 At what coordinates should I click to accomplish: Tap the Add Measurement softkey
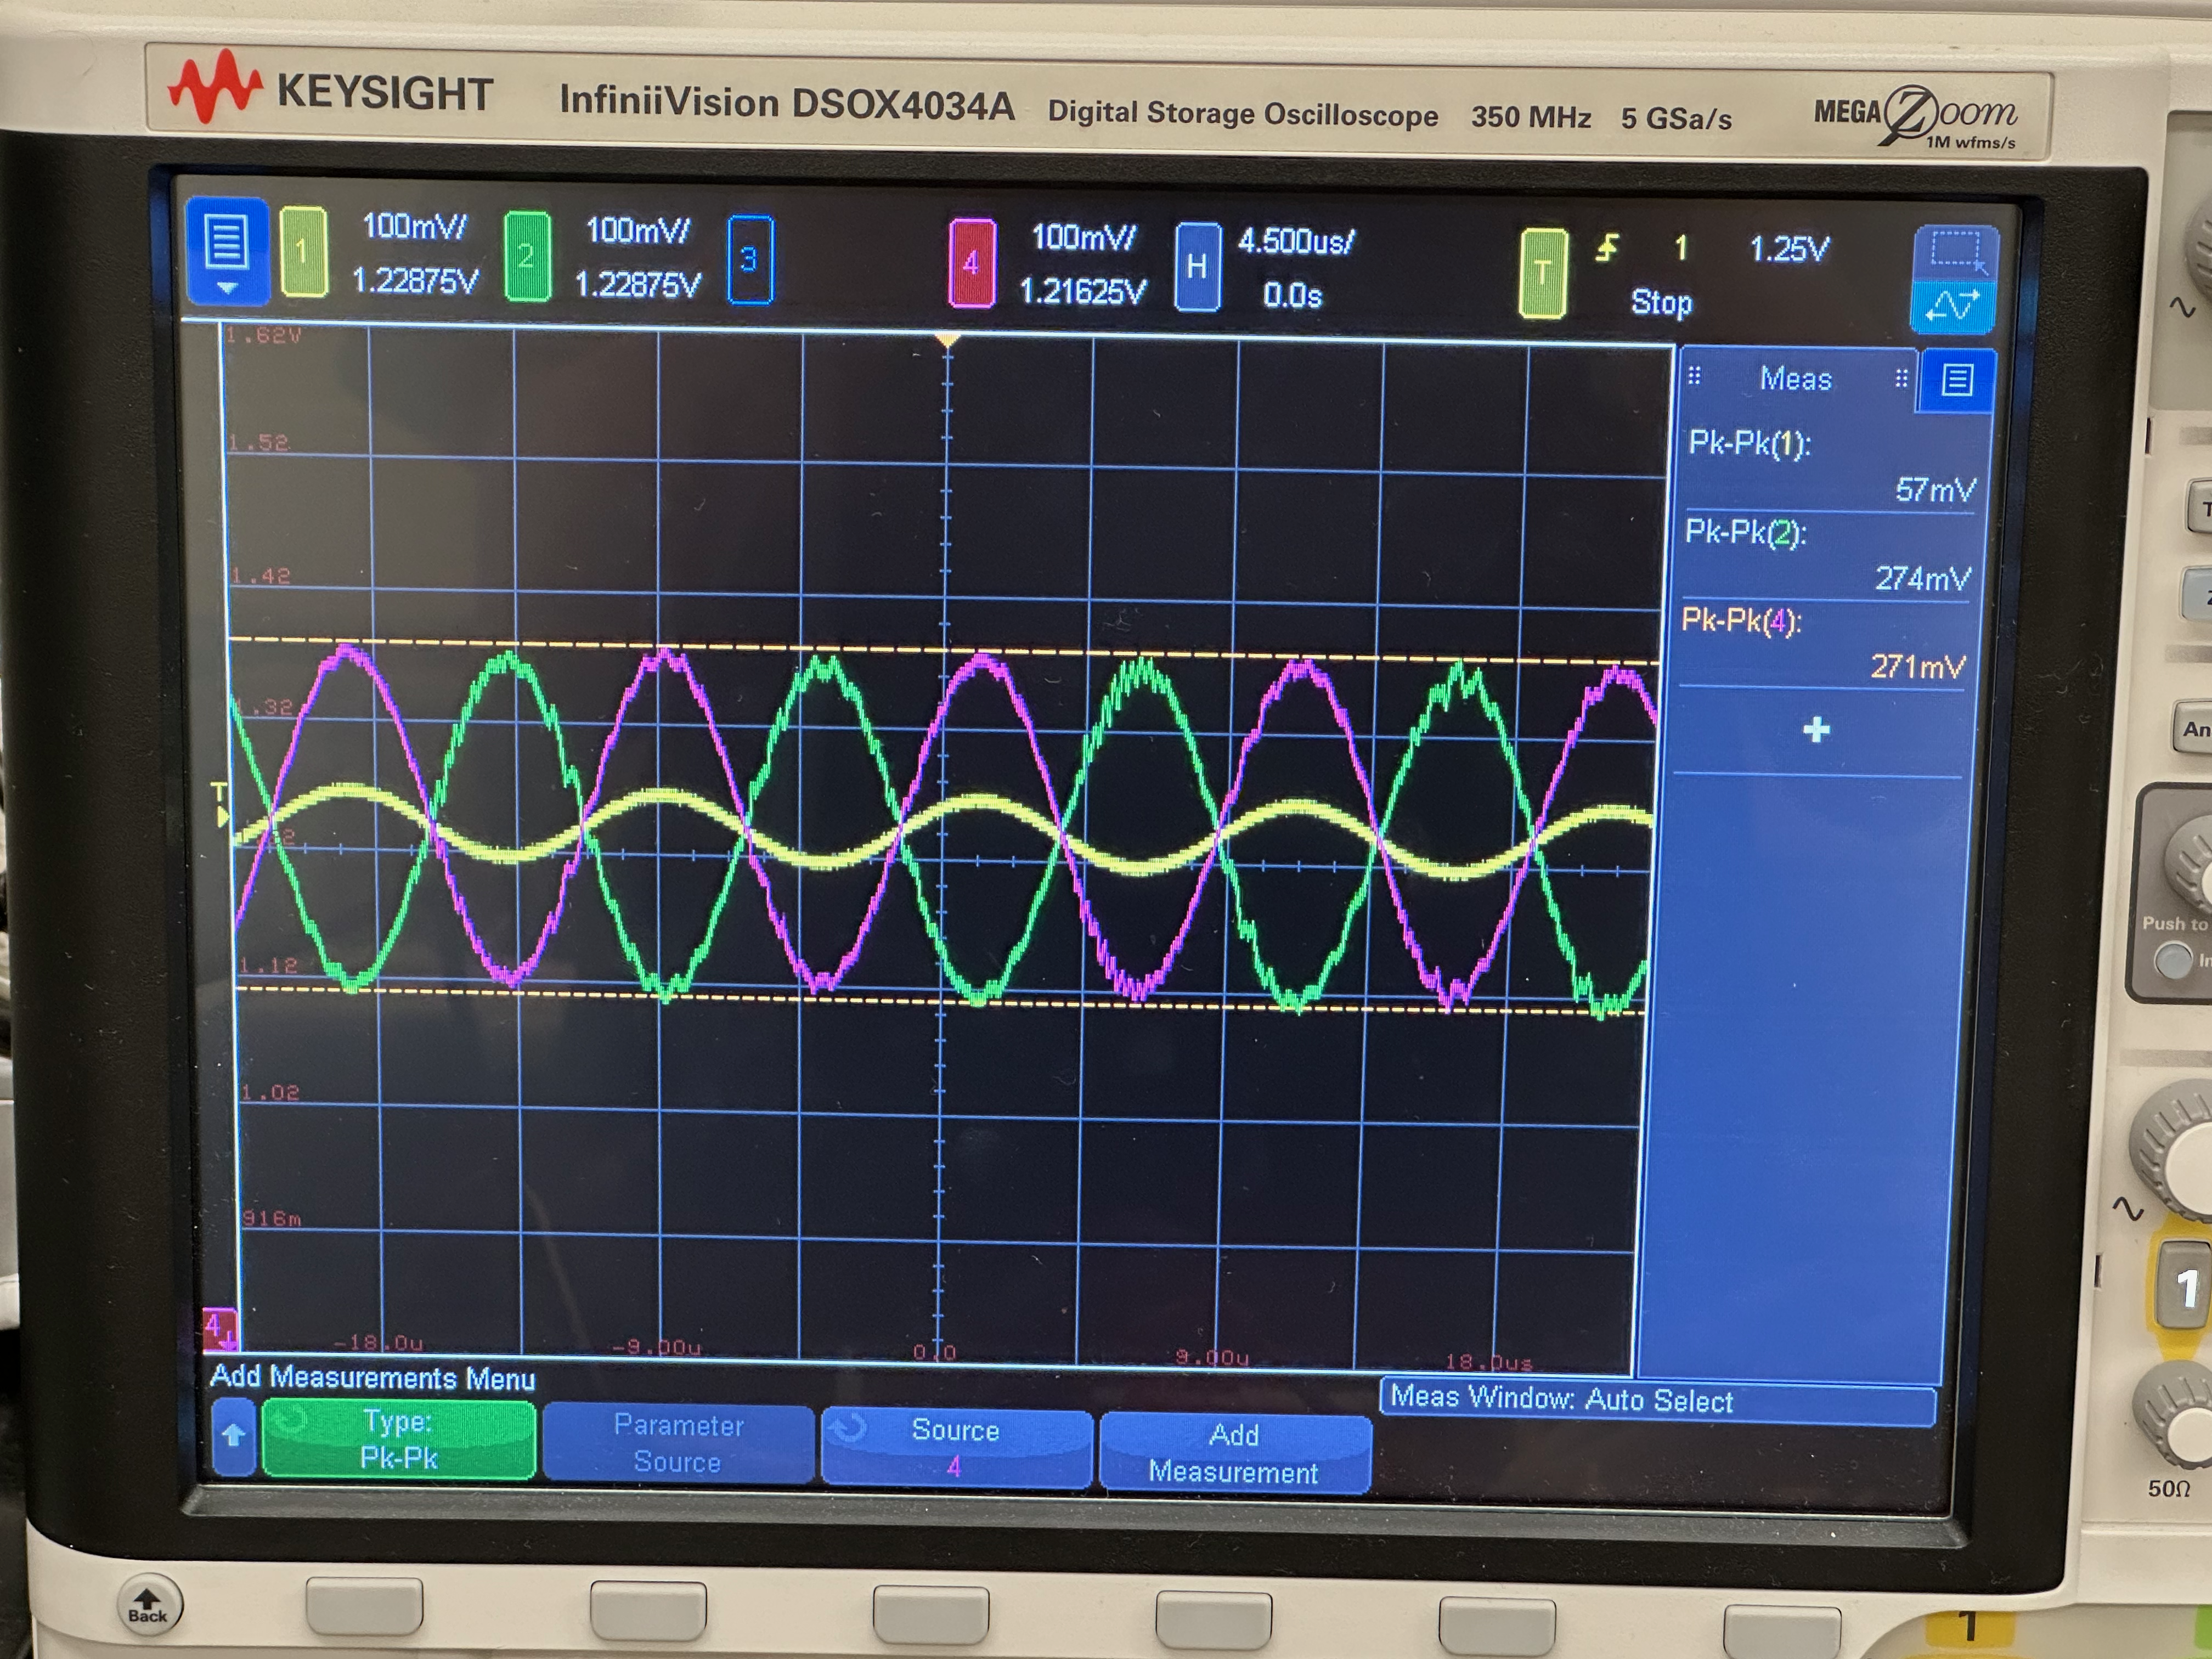[x=1234, y=1453]
